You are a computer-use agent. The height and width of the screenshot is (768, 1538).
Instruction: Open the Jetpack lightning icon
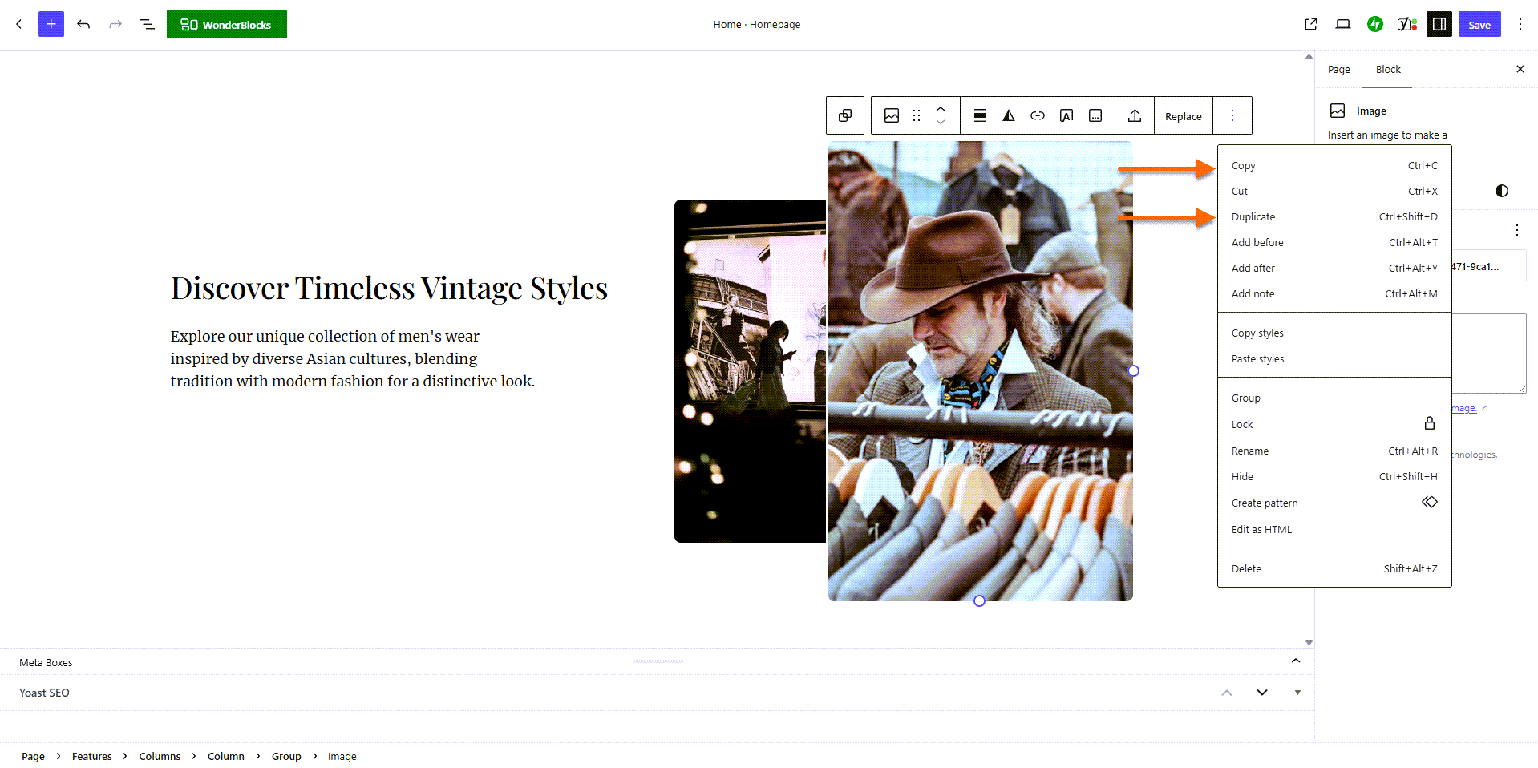tap(1375, 24)
